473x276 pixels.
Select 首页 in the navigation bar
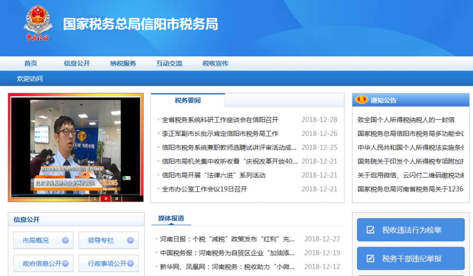(30, 63)
